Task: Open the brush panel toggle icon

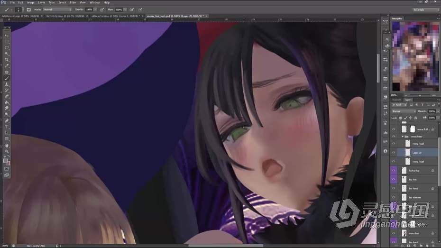Action: click(x=28, y=9)
